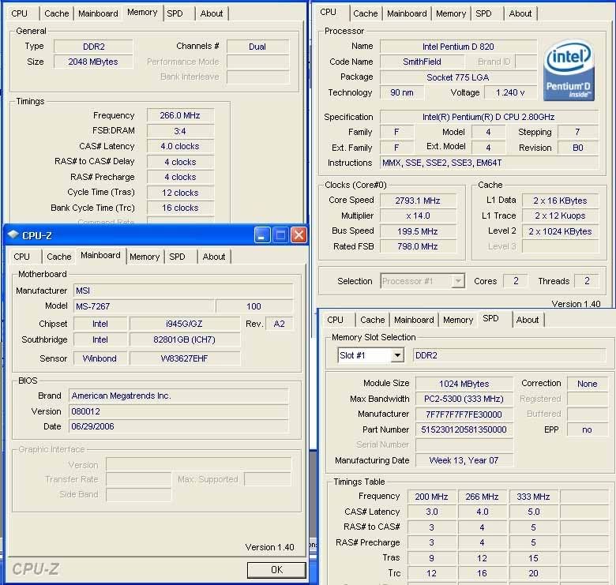
Task: Close the CPU-Z window with the red X
Action: pyautogui.click(x=299, y=234)
